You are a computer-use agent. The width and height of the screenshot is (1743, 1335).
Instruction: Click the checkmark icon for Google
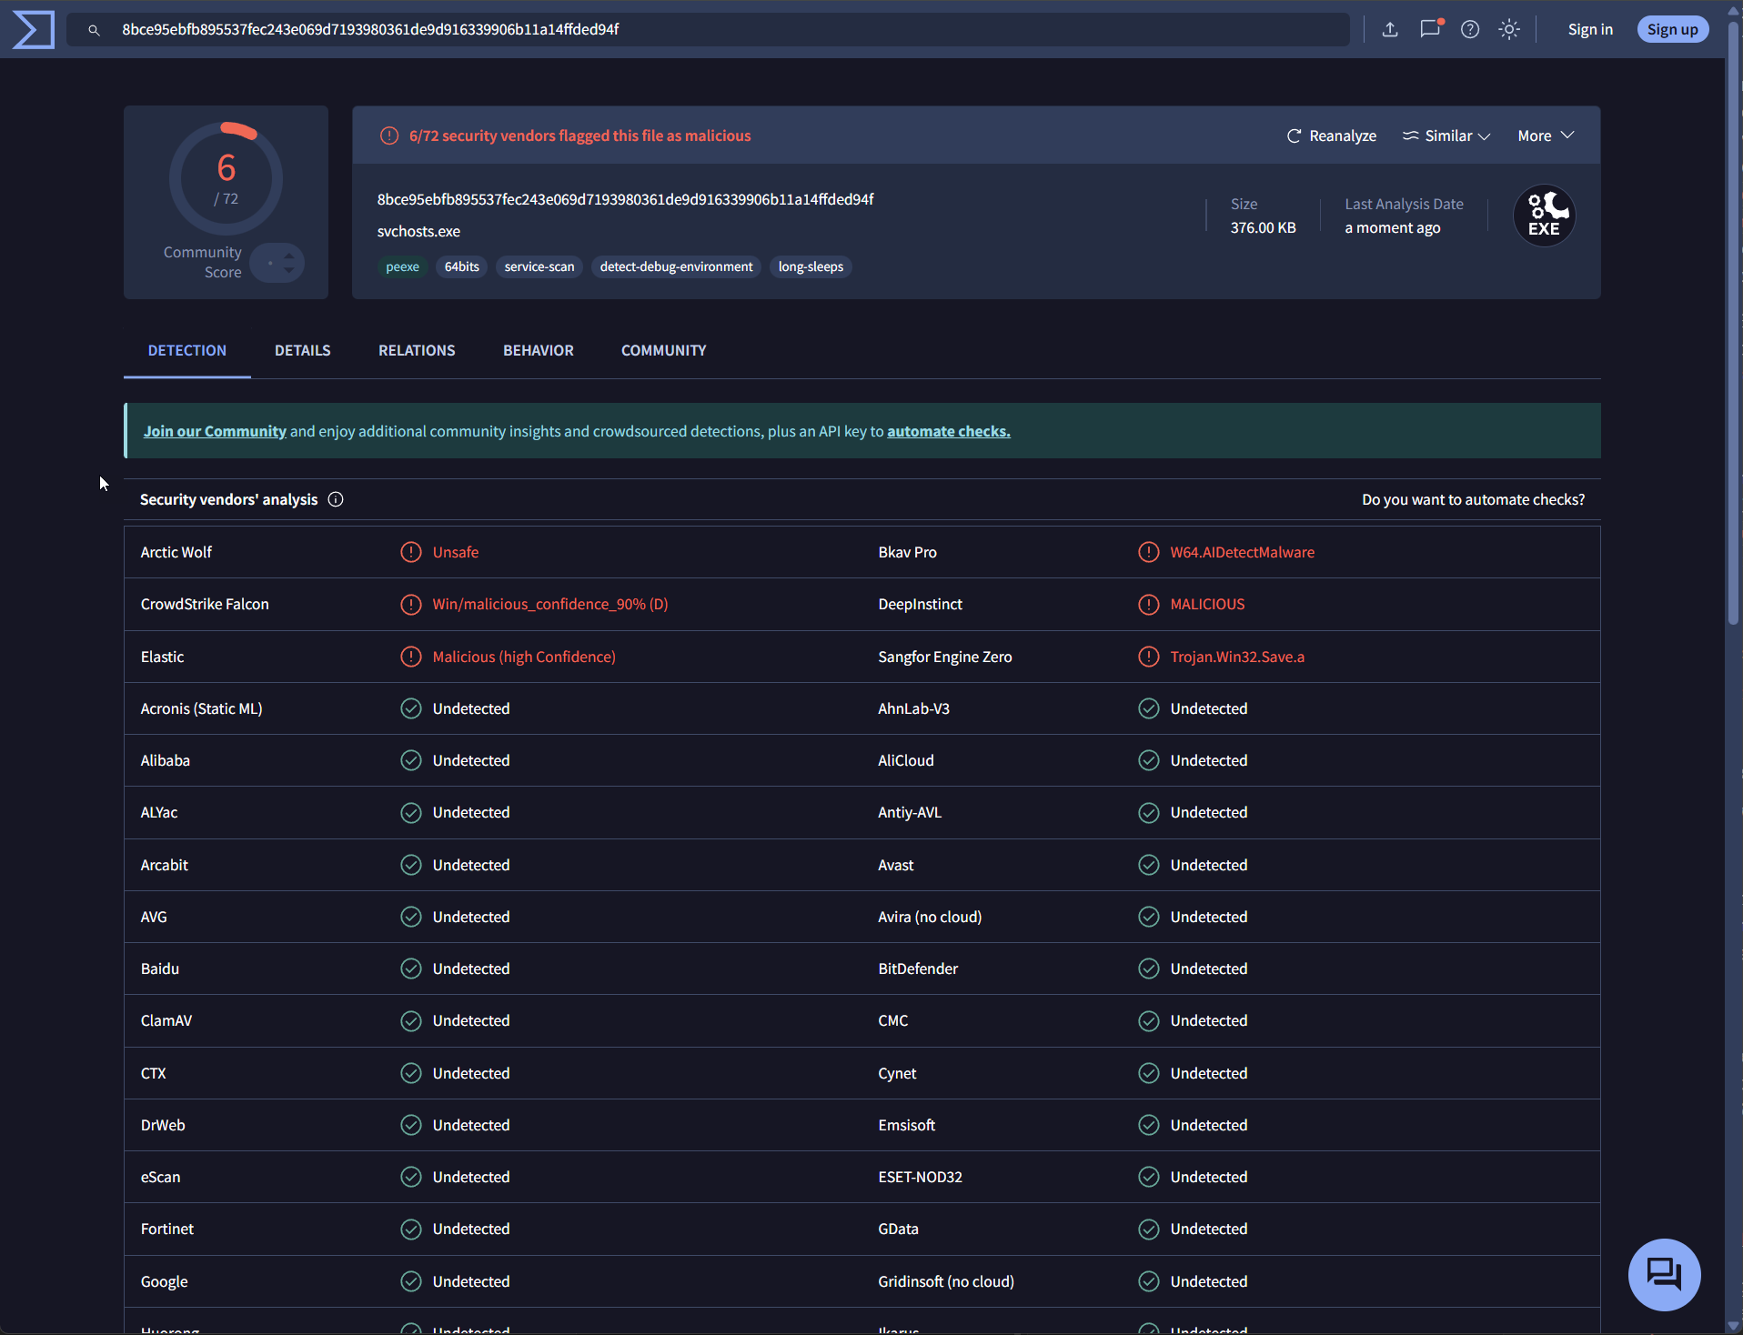point(411,1281)
